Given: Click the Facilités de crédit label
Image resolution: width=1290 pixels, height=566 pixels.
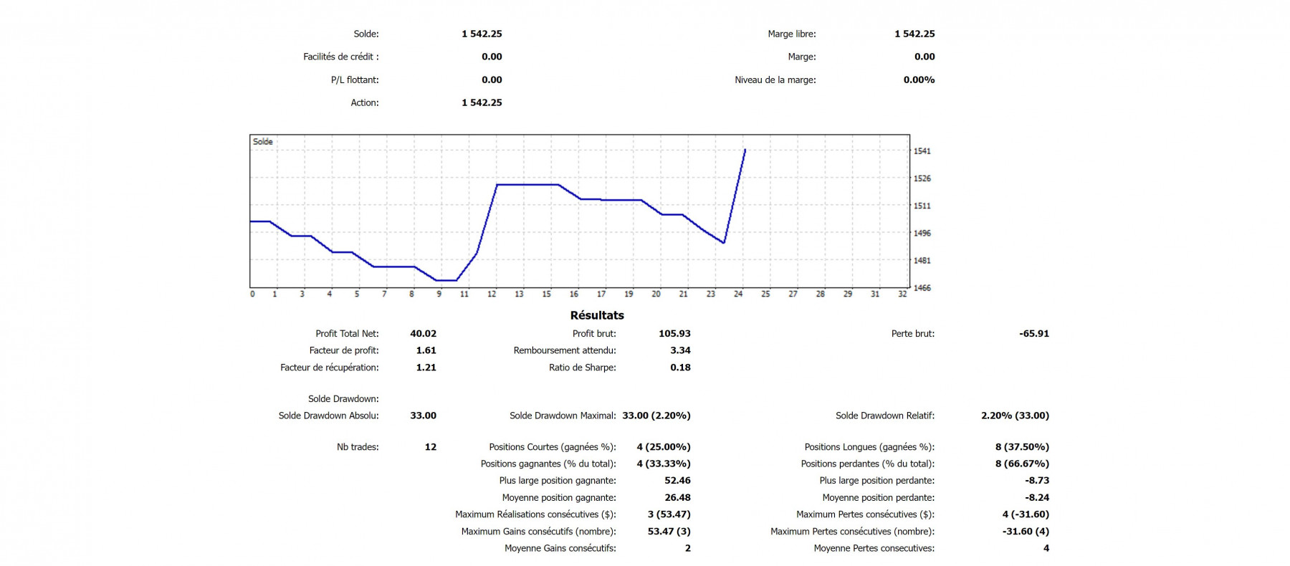Looking at the screenshot, I should click(x=340, y=57).
